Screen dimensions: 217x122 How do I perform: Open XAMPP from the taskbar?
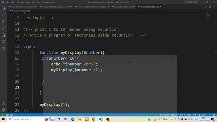pyautogui.click(x=87, y=119)
